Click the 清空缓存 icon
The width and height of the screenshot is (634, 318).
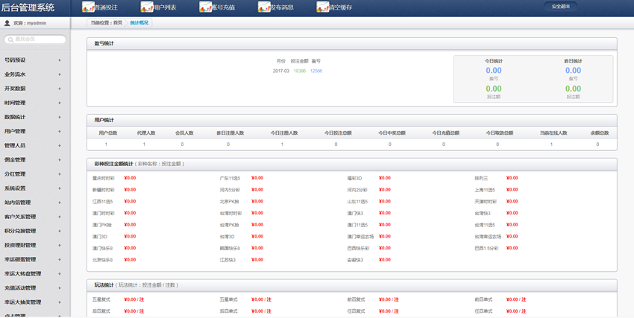click(x=322, y=7)
